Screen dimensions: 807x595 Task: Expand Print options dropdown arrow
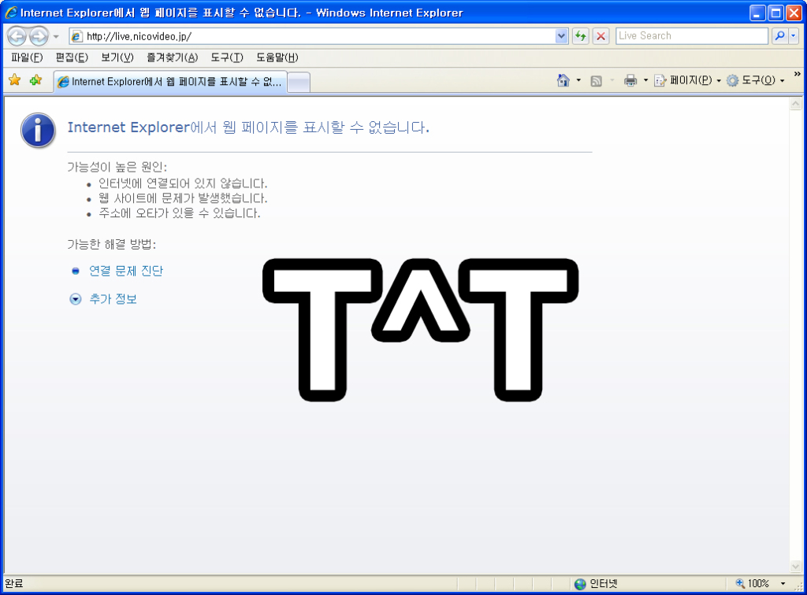click(646, 80)
